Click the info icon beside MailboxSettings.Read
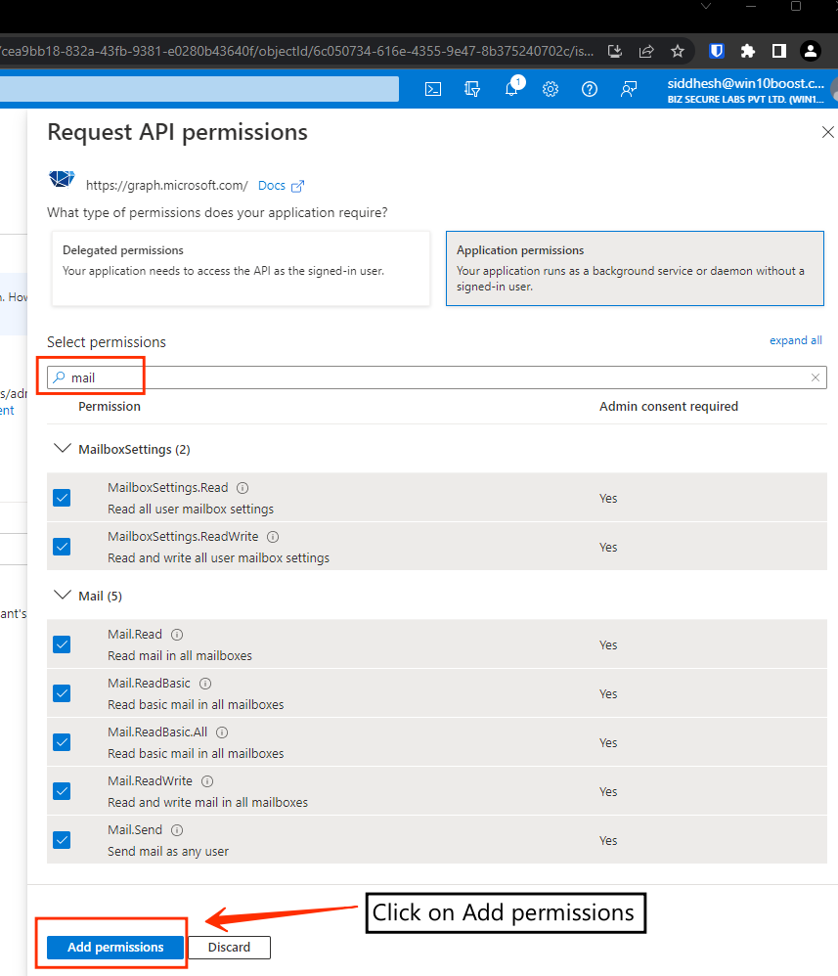The width and height of the screenshot is (838, 976). (x=243, y=488)
